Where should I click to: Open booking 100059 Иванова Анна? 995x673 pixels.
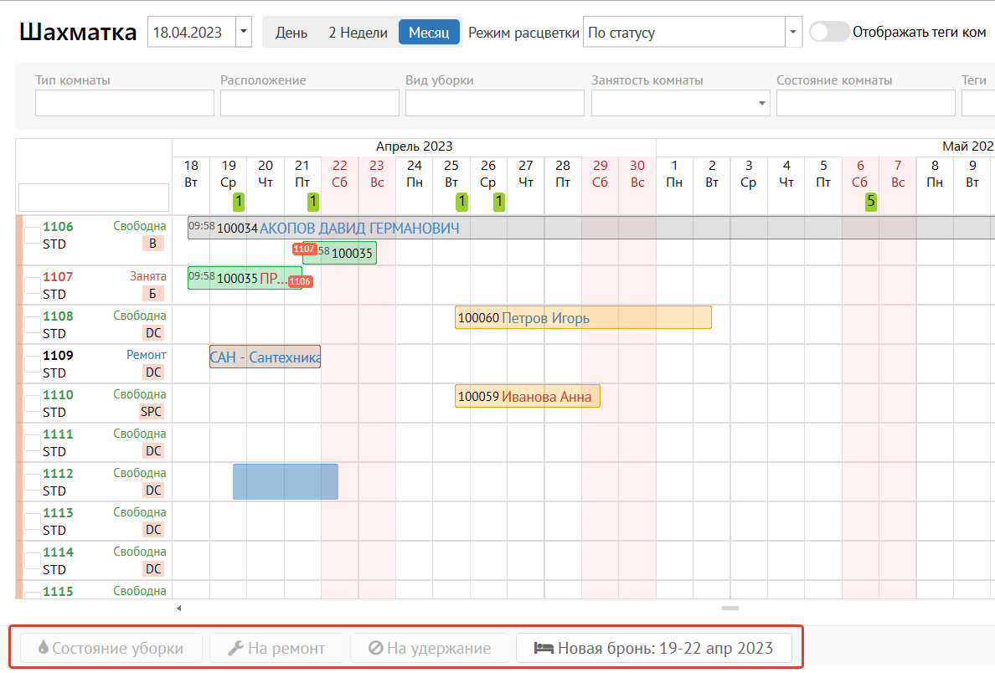pyautogui.click(x=528, y=396)
